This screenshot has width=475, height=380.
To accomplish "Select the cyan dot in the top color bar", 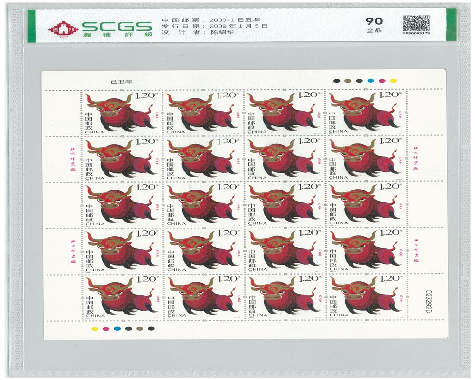I will point(370,81).
